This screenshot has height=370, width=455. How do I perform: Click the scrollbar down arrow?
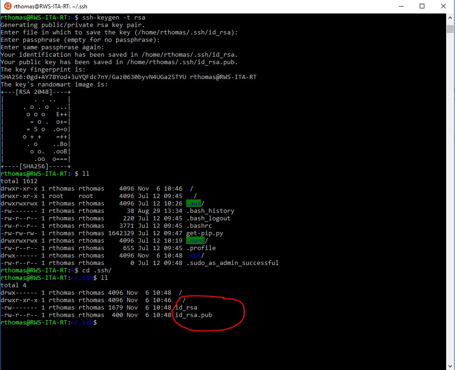450,366
